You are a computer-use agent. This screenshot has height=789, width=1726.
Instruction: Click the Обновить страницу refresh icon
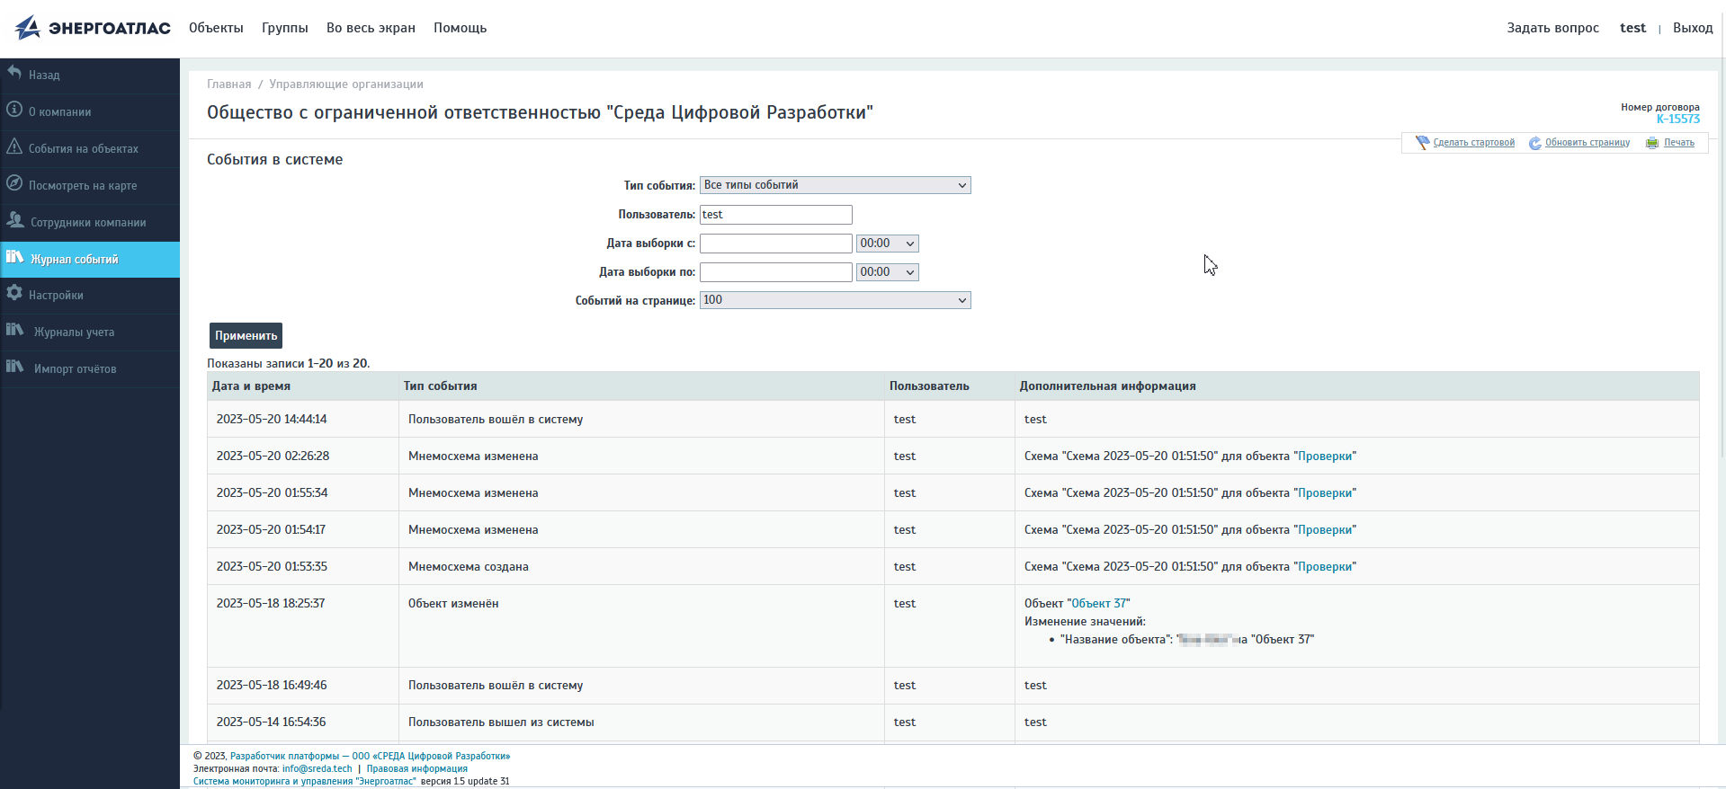click(1534, 143)
